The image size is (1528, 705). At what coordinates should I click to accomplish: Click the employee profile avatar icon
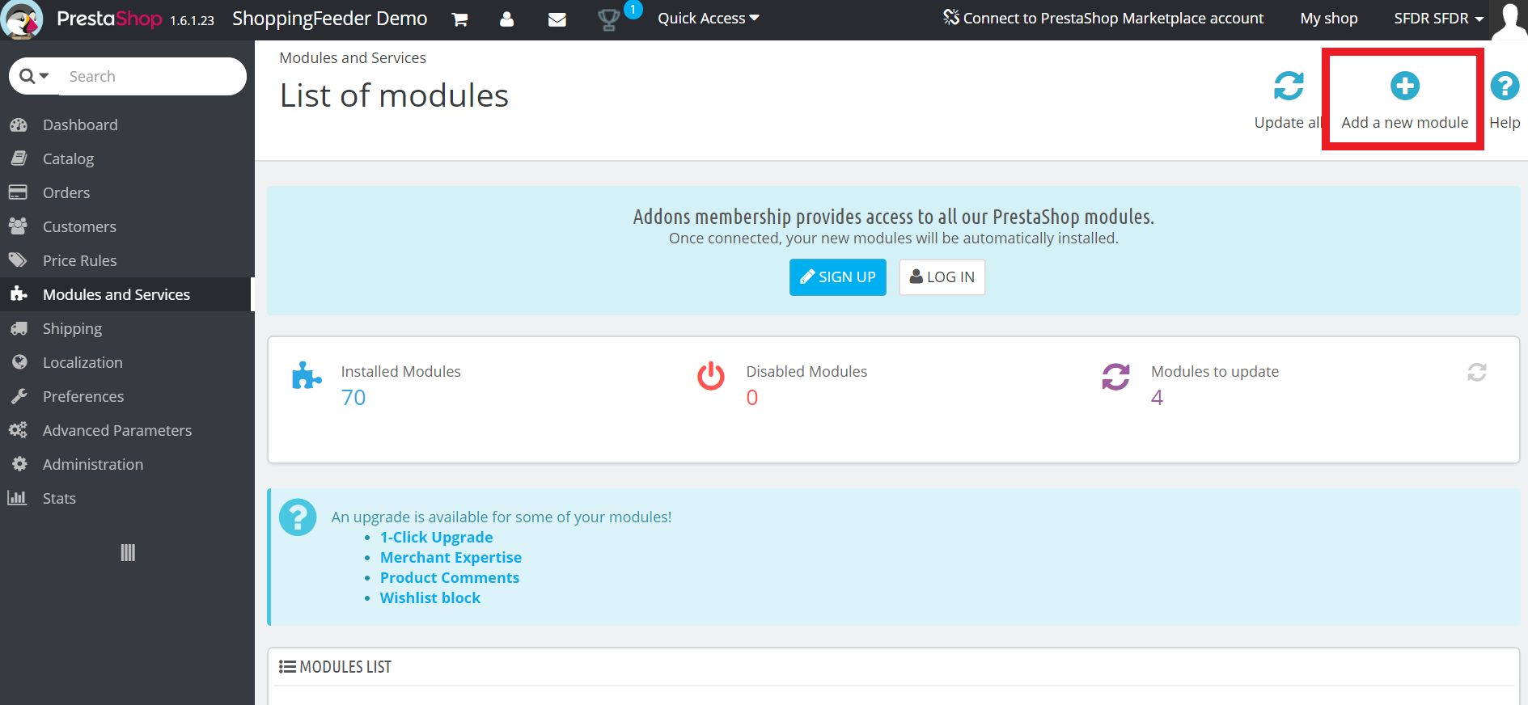[x=1509, y=19]
